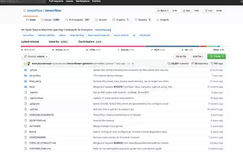Open the 89,001 commits link
Viewport: 243px width, 152px height.
178,63
